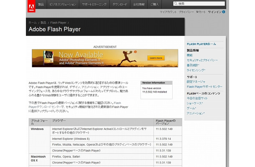
Task: Open the 普及統計 sidebar link
Action: [193, 65]
